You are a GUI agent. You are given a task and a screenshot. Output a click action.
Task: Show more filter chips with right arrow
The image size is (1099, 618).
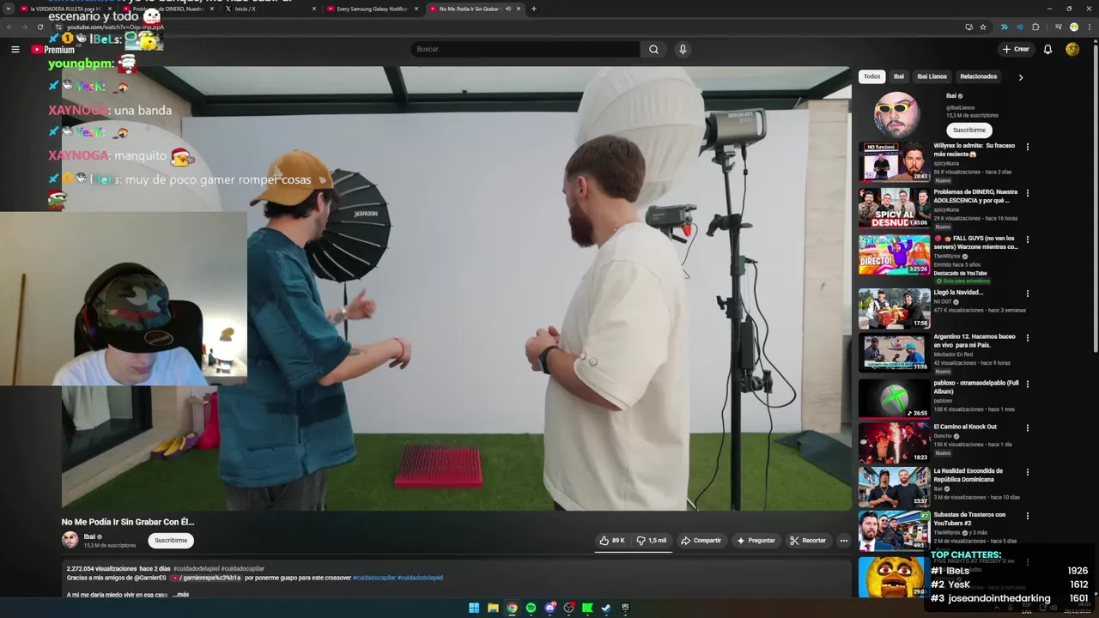click(x=1020, y=77)
